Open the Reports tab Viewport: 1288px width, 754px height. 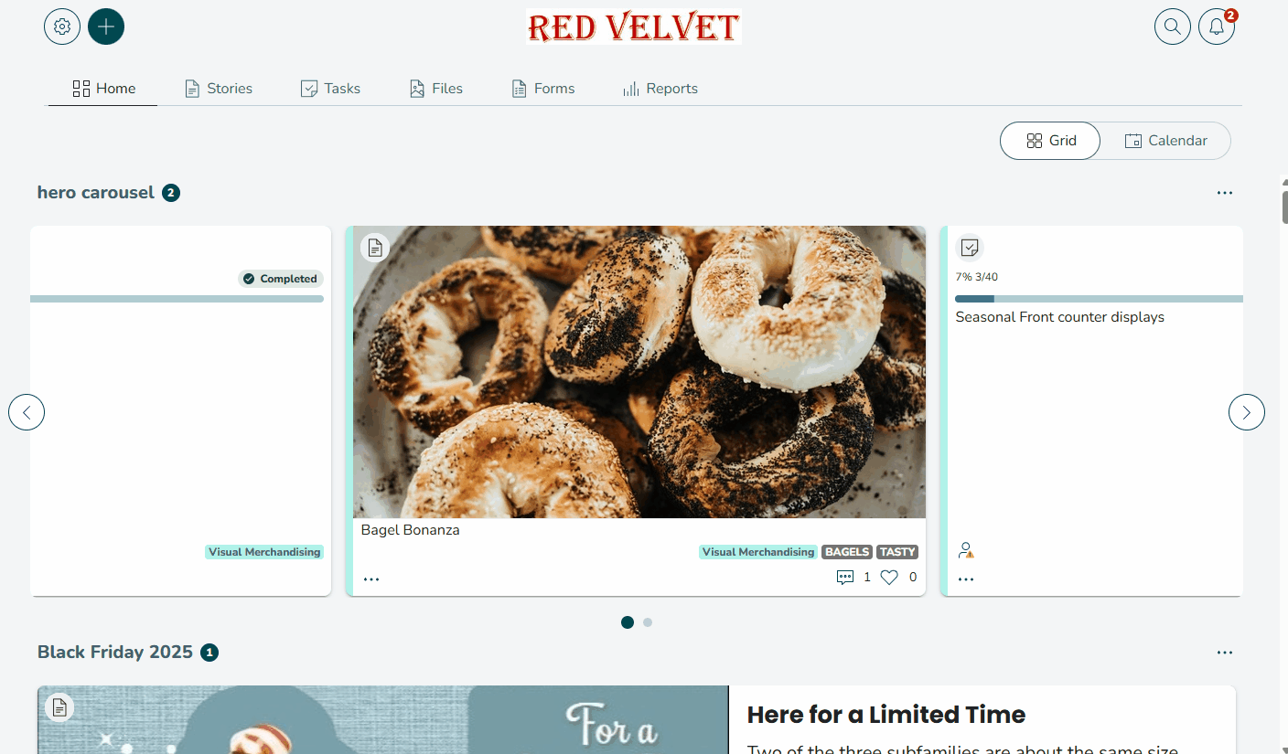[x=660, y=89]
